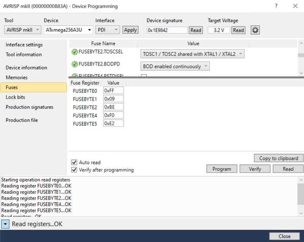Click log line 'Reading register FUSEBYTE0...OK'
This screenshot has width=304, height=242.
tap(36, 186)
